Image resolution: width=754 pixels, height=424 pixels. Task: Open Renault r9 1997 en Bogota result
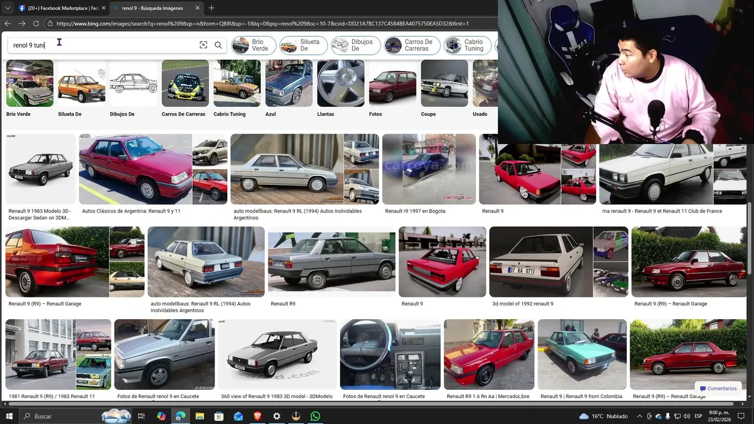click(429, 169)
